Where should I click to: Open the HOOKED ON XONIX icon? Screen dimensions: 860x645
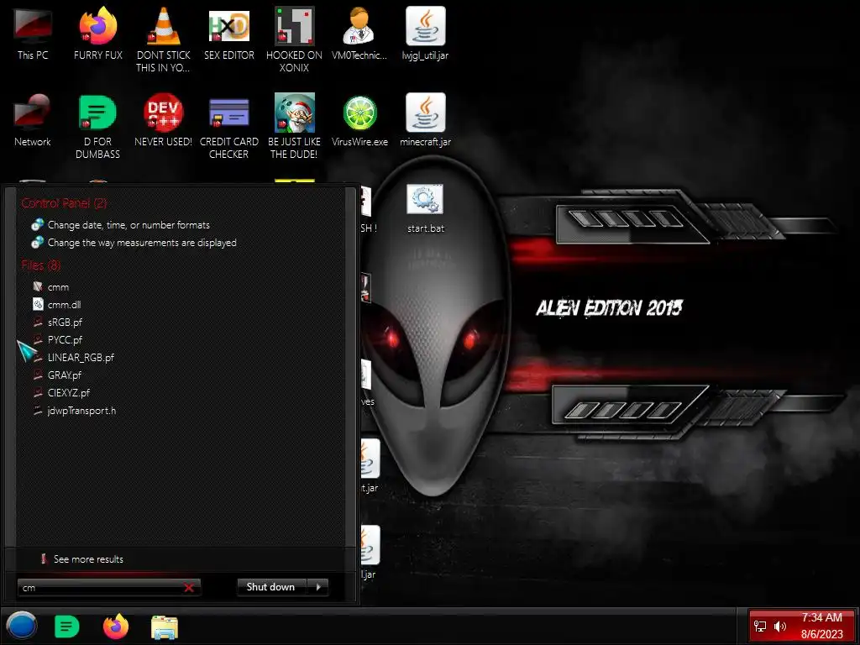pos(294,39)
